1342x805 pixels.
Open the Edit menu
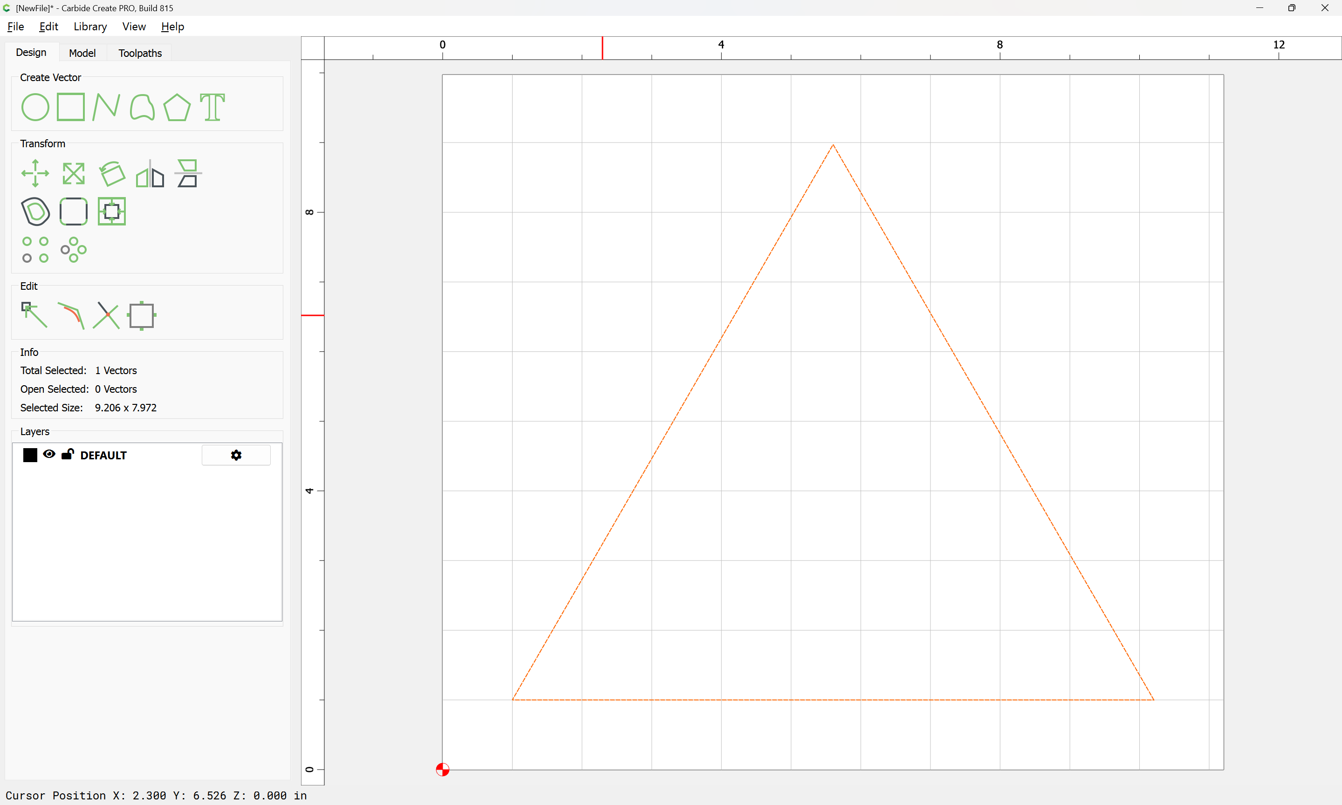pos(48,26)
